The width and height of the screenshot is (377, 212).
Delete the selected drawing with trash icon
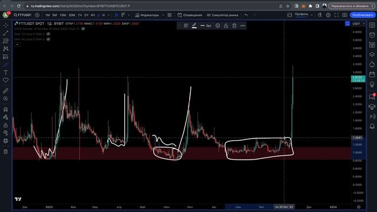coord(234,26)
